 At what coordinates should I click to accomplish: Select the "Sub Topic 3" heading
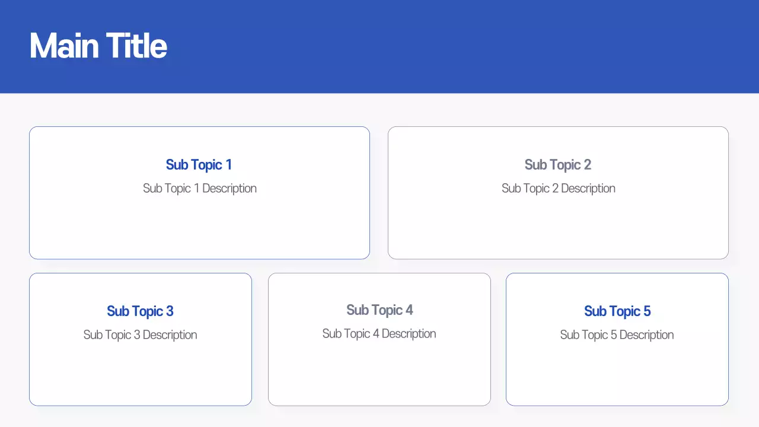tap(140, 311)
